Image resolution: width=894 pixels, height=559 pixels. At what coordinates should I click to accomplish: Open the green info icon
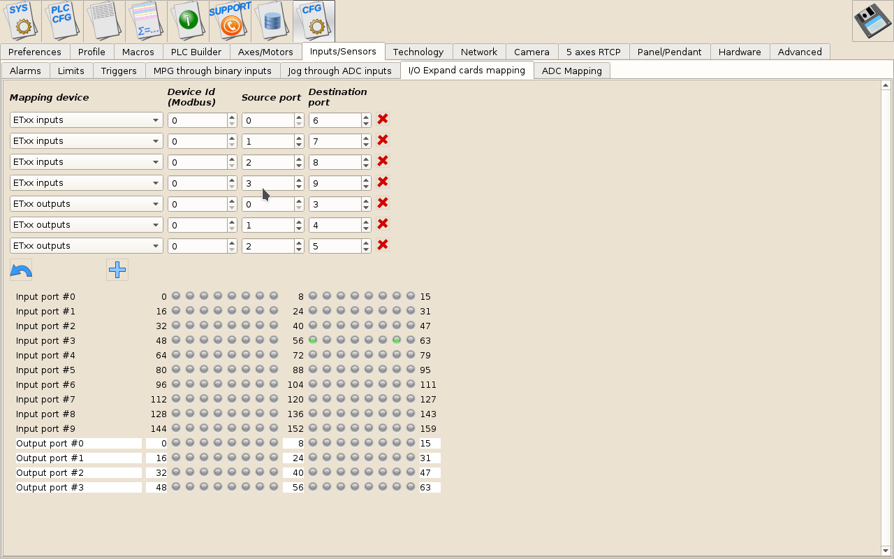point(189,21)
